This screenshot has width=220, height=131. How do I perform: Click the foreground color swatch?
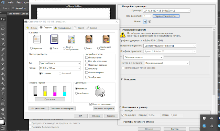[x=2, y=122]
